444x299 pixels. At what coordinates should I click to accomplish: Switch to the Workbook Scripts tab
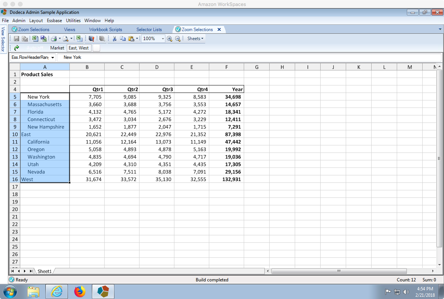click(105, 30)
